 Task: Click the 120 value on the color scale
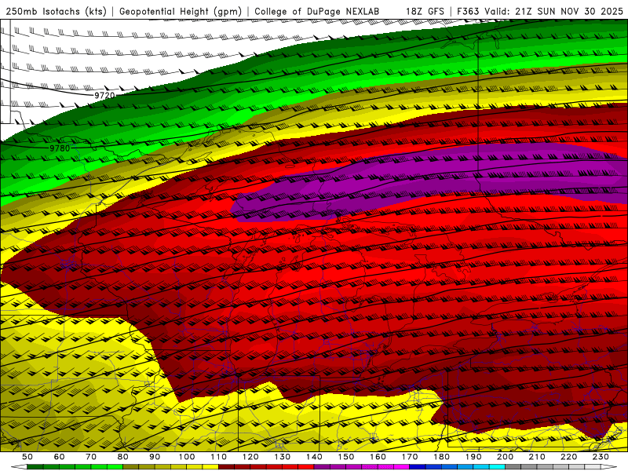250,457
